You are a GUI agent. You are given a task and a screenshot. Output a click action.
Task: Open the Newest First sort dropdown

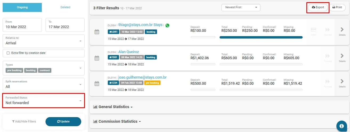(x=241, y=7)
